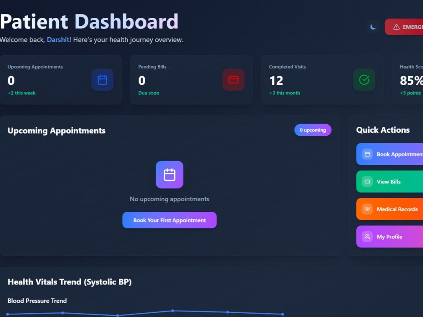
Task: Click the Quick Actions heading
Action: tap(383, 130)
